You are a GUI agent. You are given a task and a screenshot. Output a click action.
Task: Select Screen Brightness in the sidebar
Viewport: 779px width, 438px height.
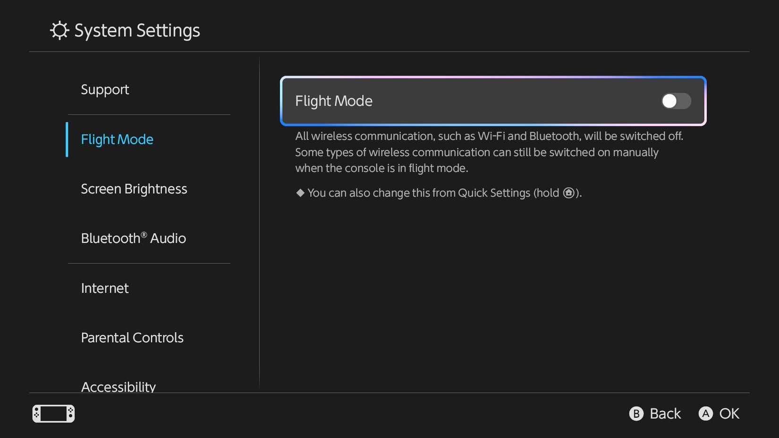(x=134, y=188)
